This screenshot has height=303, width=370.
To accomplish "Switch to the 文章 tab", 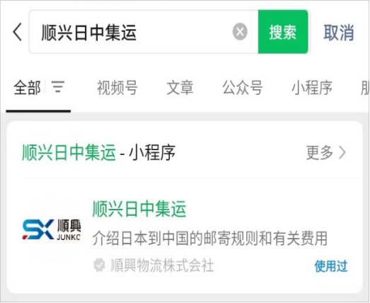I will [x=180, y=88].
